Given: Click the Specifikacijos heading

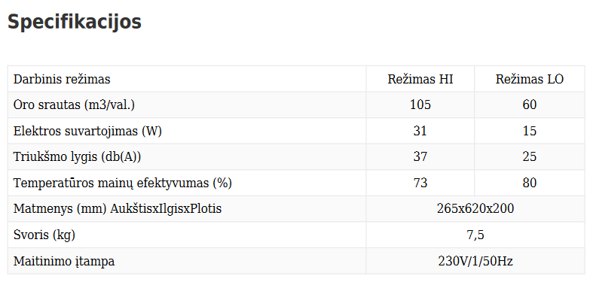Looking at the screenshot, I should pyautogui.click(x=75, y=23).
